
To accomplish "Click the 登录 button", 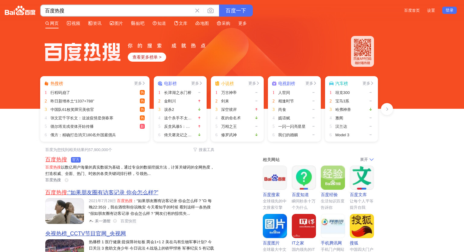I will tap(449, 10).
